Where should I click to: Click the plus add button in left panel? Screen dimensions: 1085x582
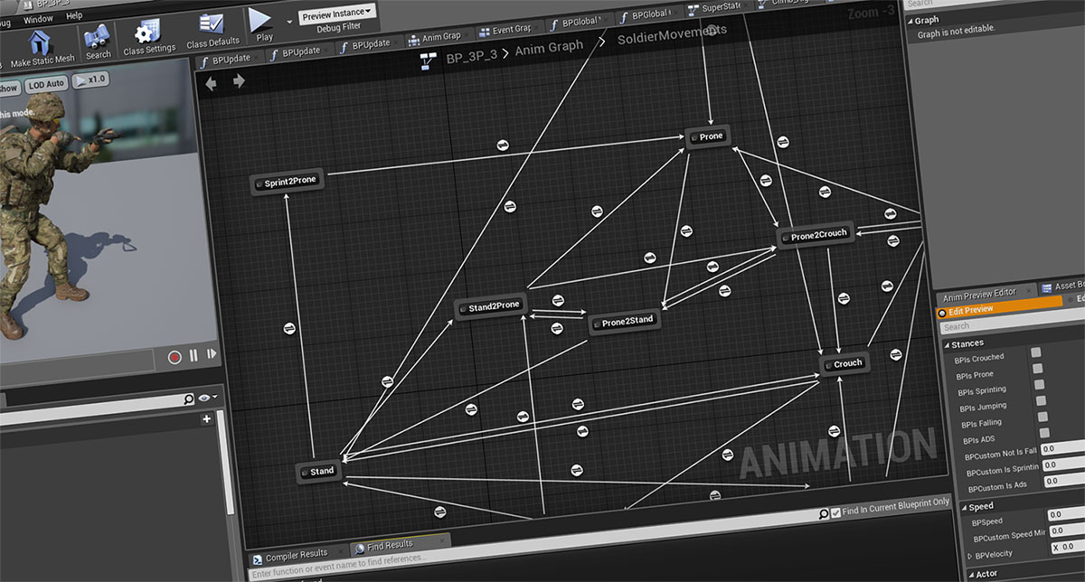click(206, 418)
